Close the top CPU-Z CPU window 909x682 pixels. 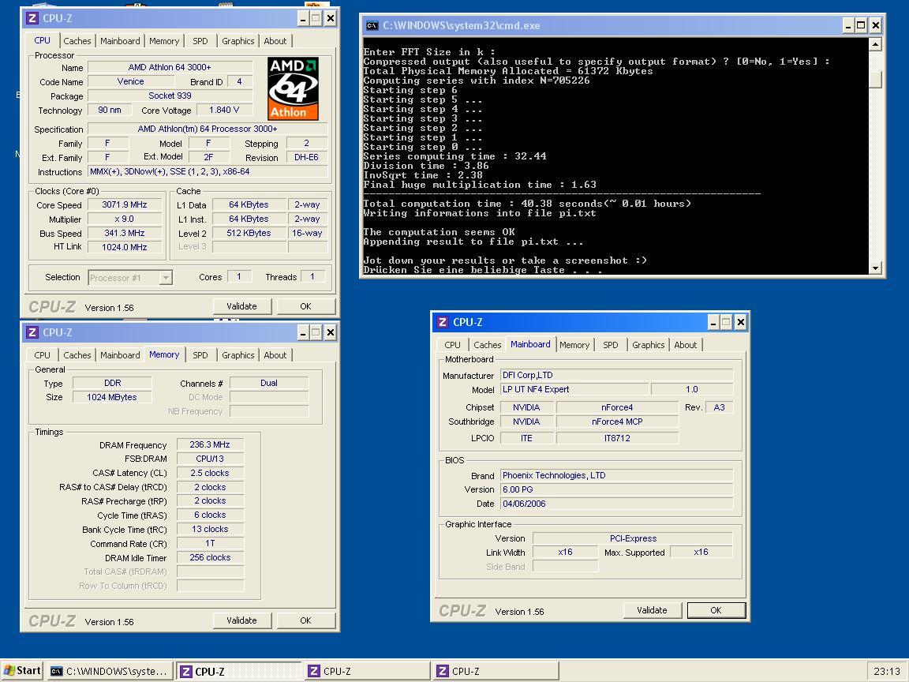click(331, 19)
